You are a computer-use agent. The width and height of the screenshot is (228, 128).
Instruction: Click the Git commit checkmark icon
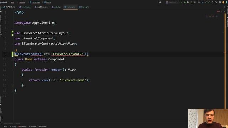click(206, 2)
